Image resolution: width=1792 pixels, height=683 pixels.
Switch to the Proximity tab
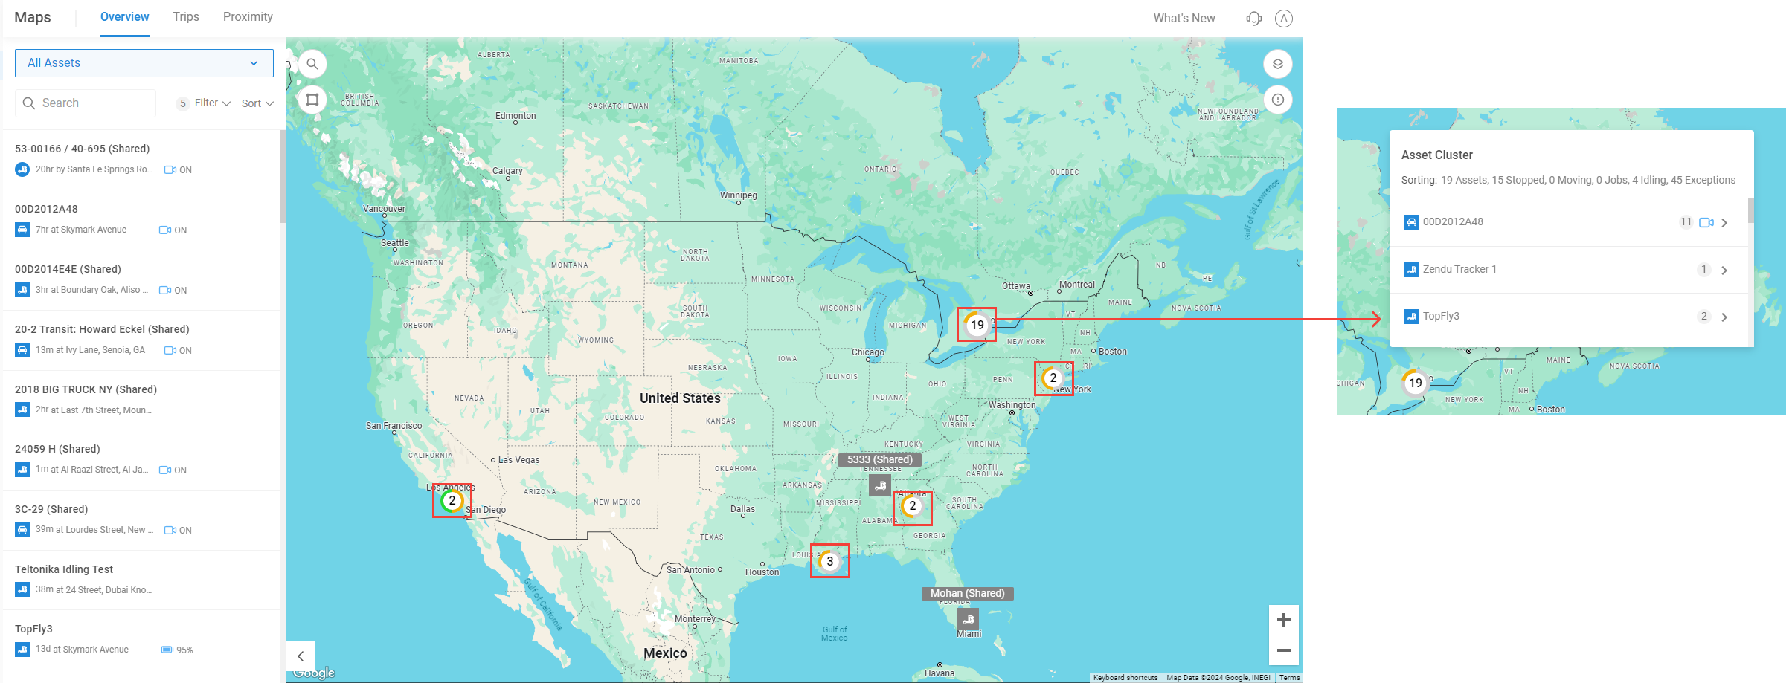[248, 17]
